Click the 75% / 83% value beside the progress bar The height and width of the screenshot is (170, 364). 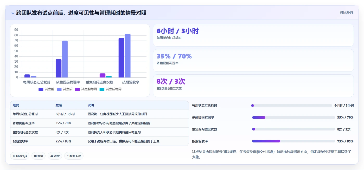coord(345,141)
